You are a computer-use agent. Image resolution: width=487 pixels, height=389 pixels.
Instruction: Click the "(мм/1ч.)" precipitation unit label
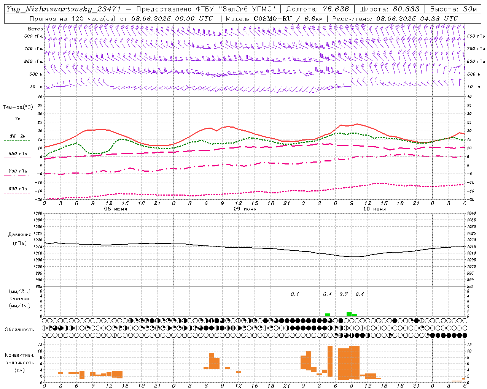tap(20, 306)
